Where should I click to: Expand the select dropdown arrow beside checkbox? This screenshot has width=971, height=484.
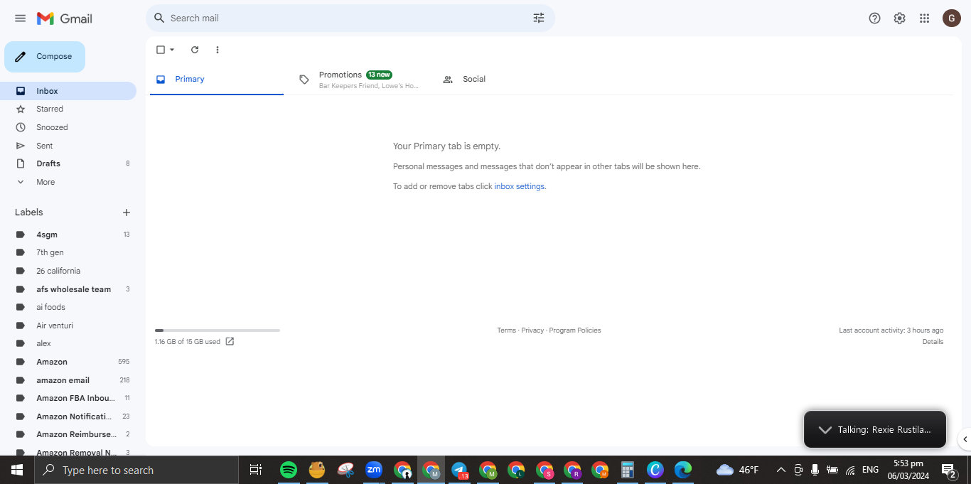pos(172,50)
